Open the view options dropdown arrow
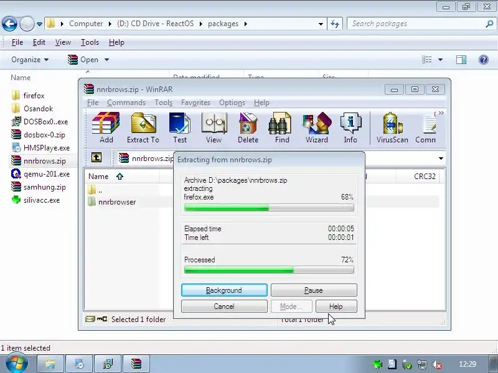The width and height of the screenshot is (498, 373). (440, 60)
